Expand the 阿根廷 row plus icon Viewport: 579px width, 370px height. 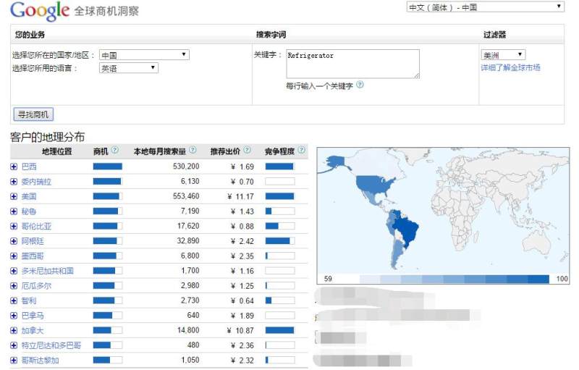pyautogui.click(x=14, y=241)
